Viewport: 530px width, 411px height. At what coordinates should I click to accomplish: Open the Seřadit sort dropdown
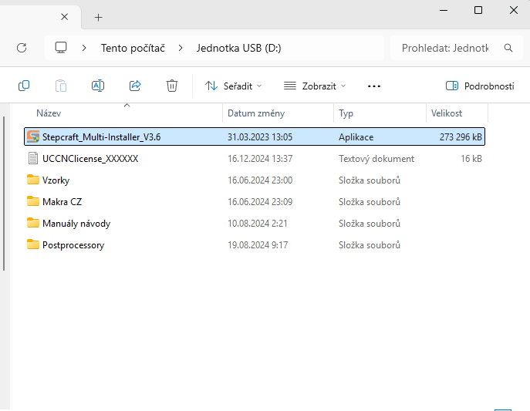(234, 86)
